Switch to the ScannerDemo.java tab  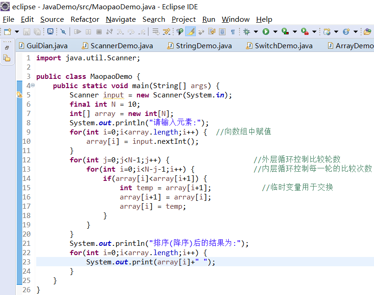pyautogui.click(x=117, y=45)
